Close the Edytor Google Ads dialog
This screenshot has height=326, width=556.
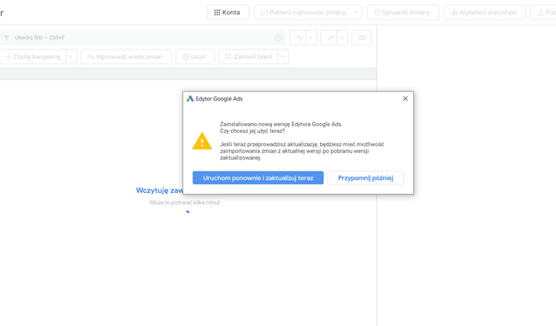(405, 99)
